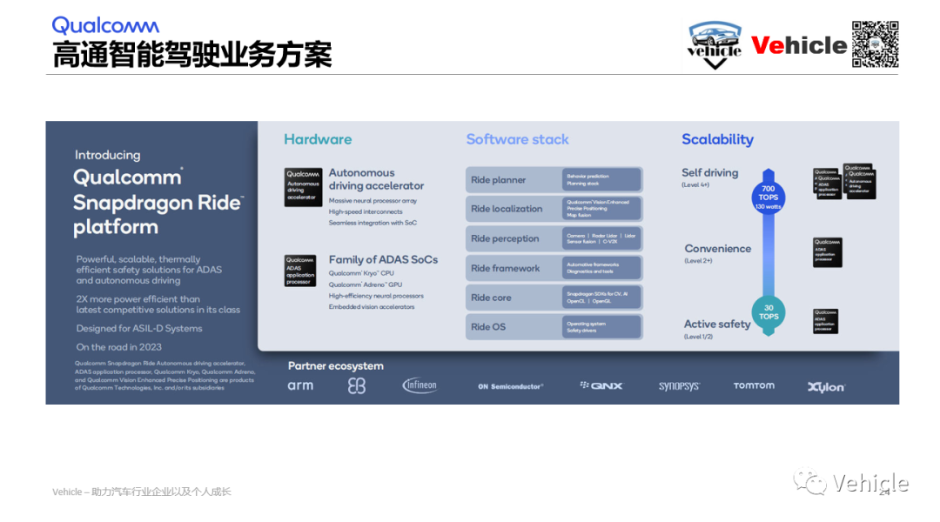940x522 pixels.
Task: Click the Powerful, scalable, thermally efficient paragraph
Action: click(149, 270)
